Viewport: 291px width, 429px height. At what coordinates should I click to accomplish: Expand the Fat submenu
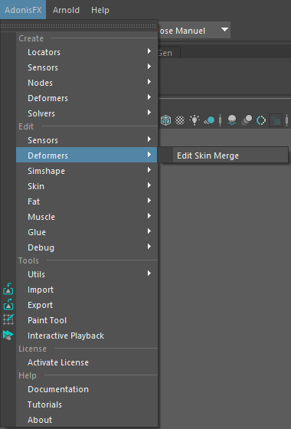(x=87, y=201)
